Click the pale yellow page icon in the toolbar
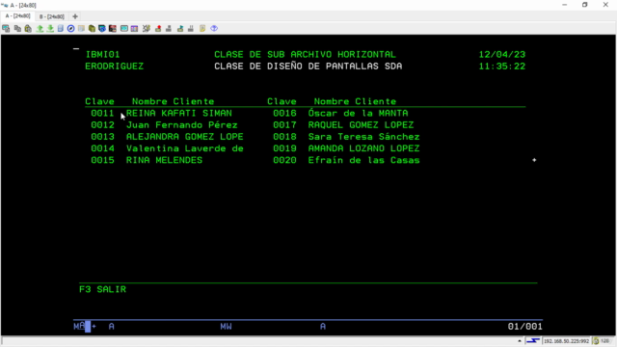Screen dimensions: 617x347 (x=81, y=28)
